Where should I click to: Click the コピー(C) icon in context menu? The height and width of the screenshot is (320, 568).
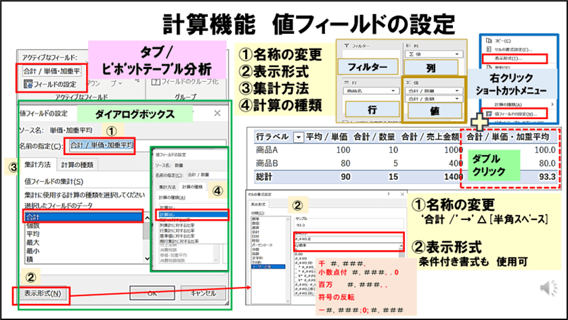(x=489, y=41)
